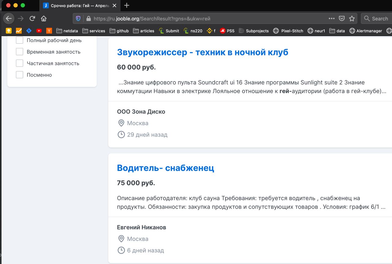The width and height of the screenshot is (392, 264).
Task: Check the Частичная занятость filter
Action: (20, 63)
